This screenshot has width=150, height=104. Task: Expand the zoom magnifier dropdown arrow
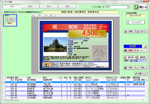pyautogui.click(x=55, y=15)
